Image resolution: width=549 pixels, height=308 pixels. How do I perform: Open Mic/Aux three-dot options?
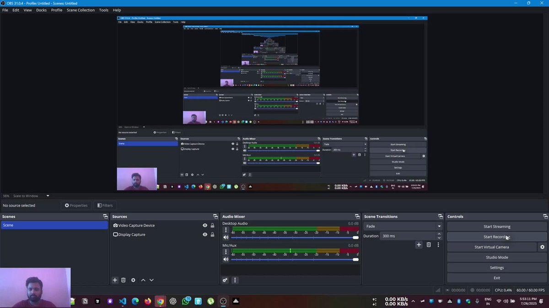click(x=226, y=252)
